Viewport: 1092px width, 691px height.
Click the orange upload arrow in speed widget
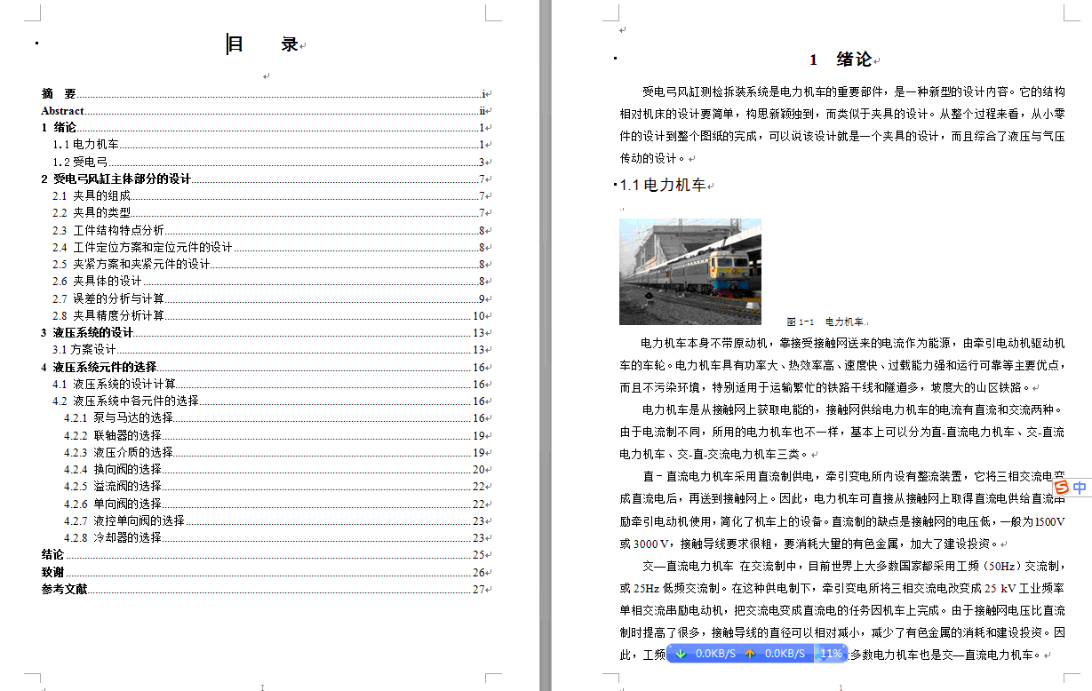(x=750, y=654)
